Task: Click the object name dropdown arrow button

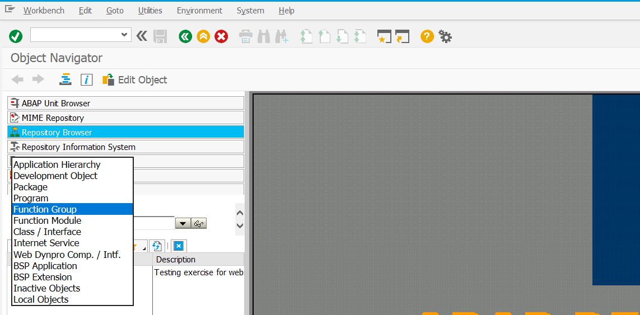Action: coord(183,223)
